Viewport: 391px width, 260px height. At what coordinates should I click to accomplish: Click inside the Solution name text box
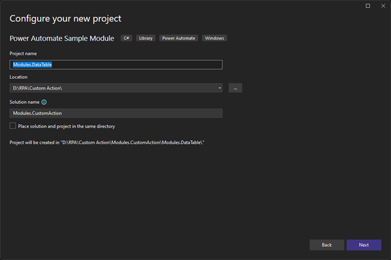tap(116, 113)
